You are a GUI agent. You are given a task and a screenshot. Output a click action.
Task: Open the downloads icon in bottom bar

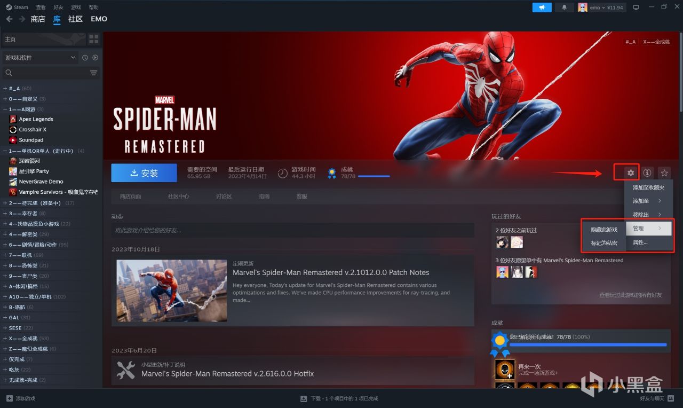pos(304,398)
